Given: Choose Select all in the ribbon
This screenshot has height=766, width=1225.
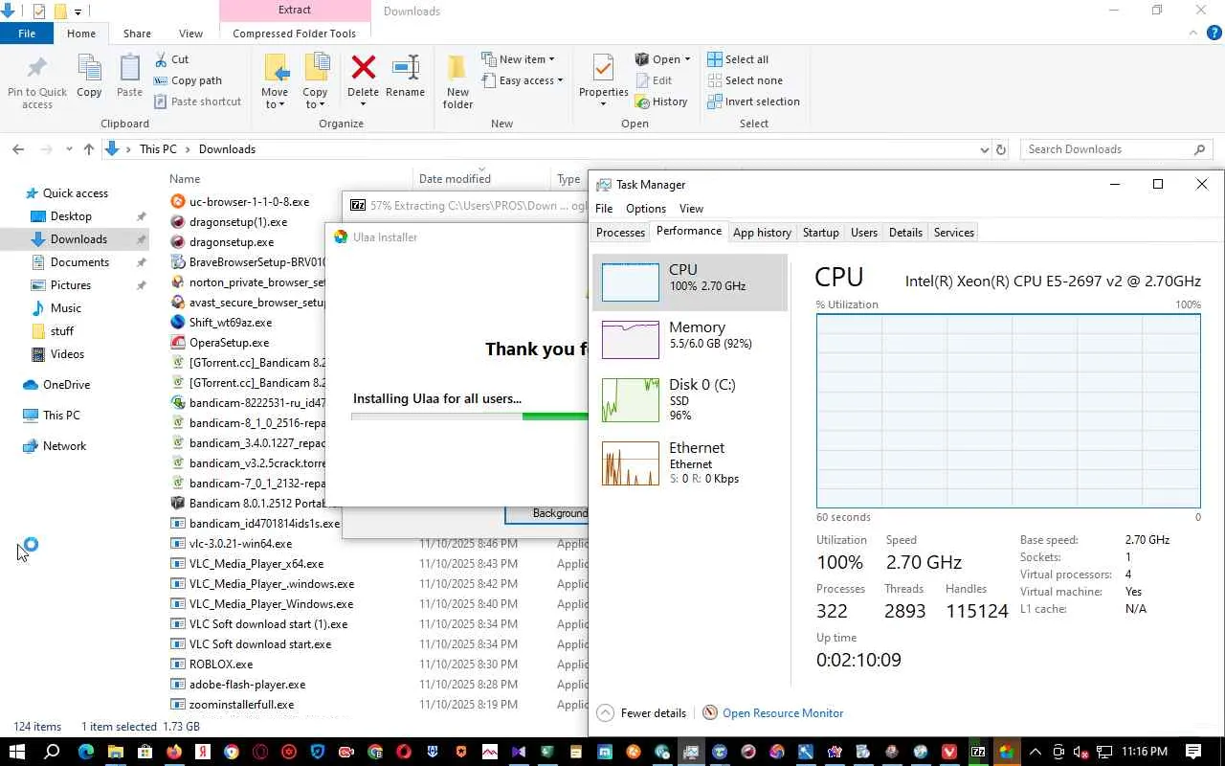Looking at the screenshot, I should [738, 59].
